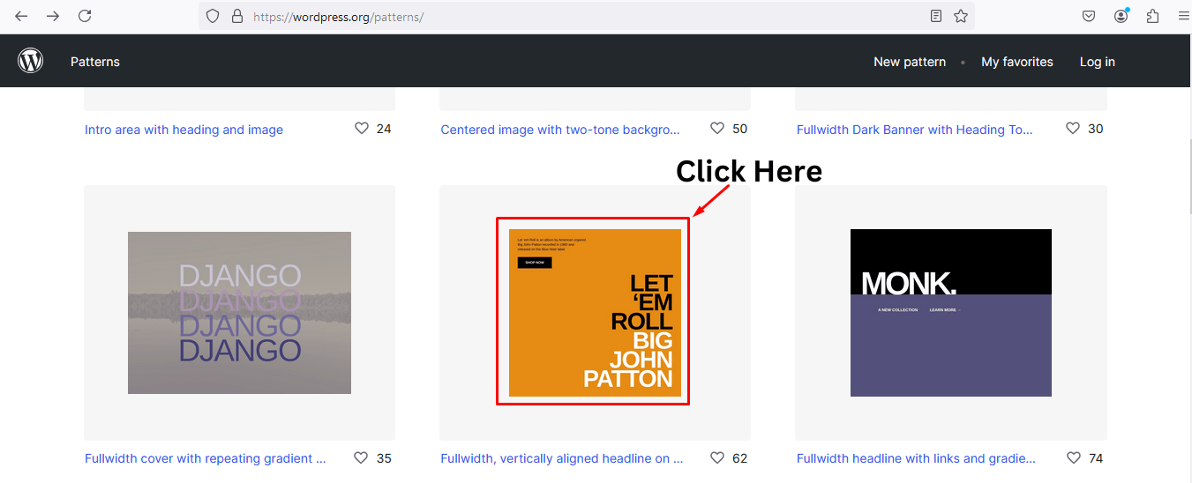Go to My favorites
Screen dimensions: 1192x483
click(x=1017, y=62)
